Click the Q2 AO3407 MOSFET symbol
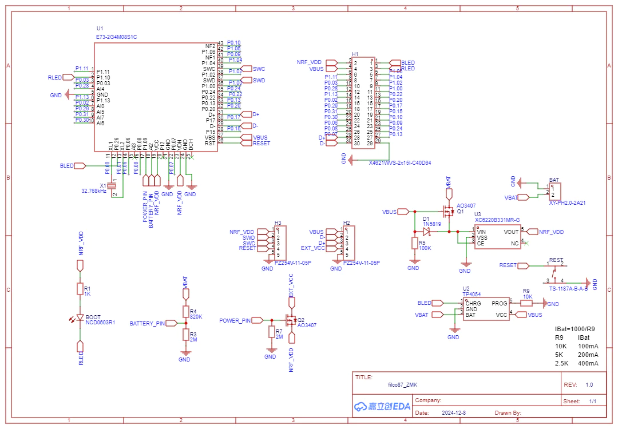This screenshot has width=618, height=429. (291, 320)
